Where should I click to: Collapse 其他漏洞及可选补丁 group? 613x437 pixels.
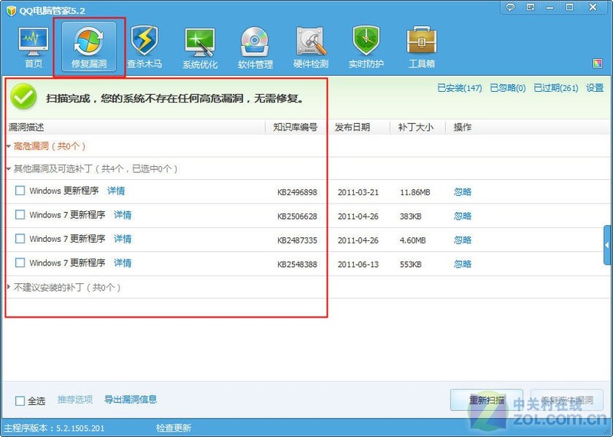(8, 168)
